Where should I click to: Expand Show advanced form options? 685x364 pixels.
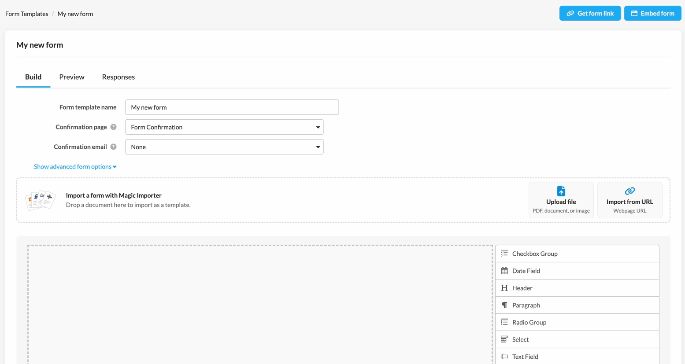coord(75,167)
